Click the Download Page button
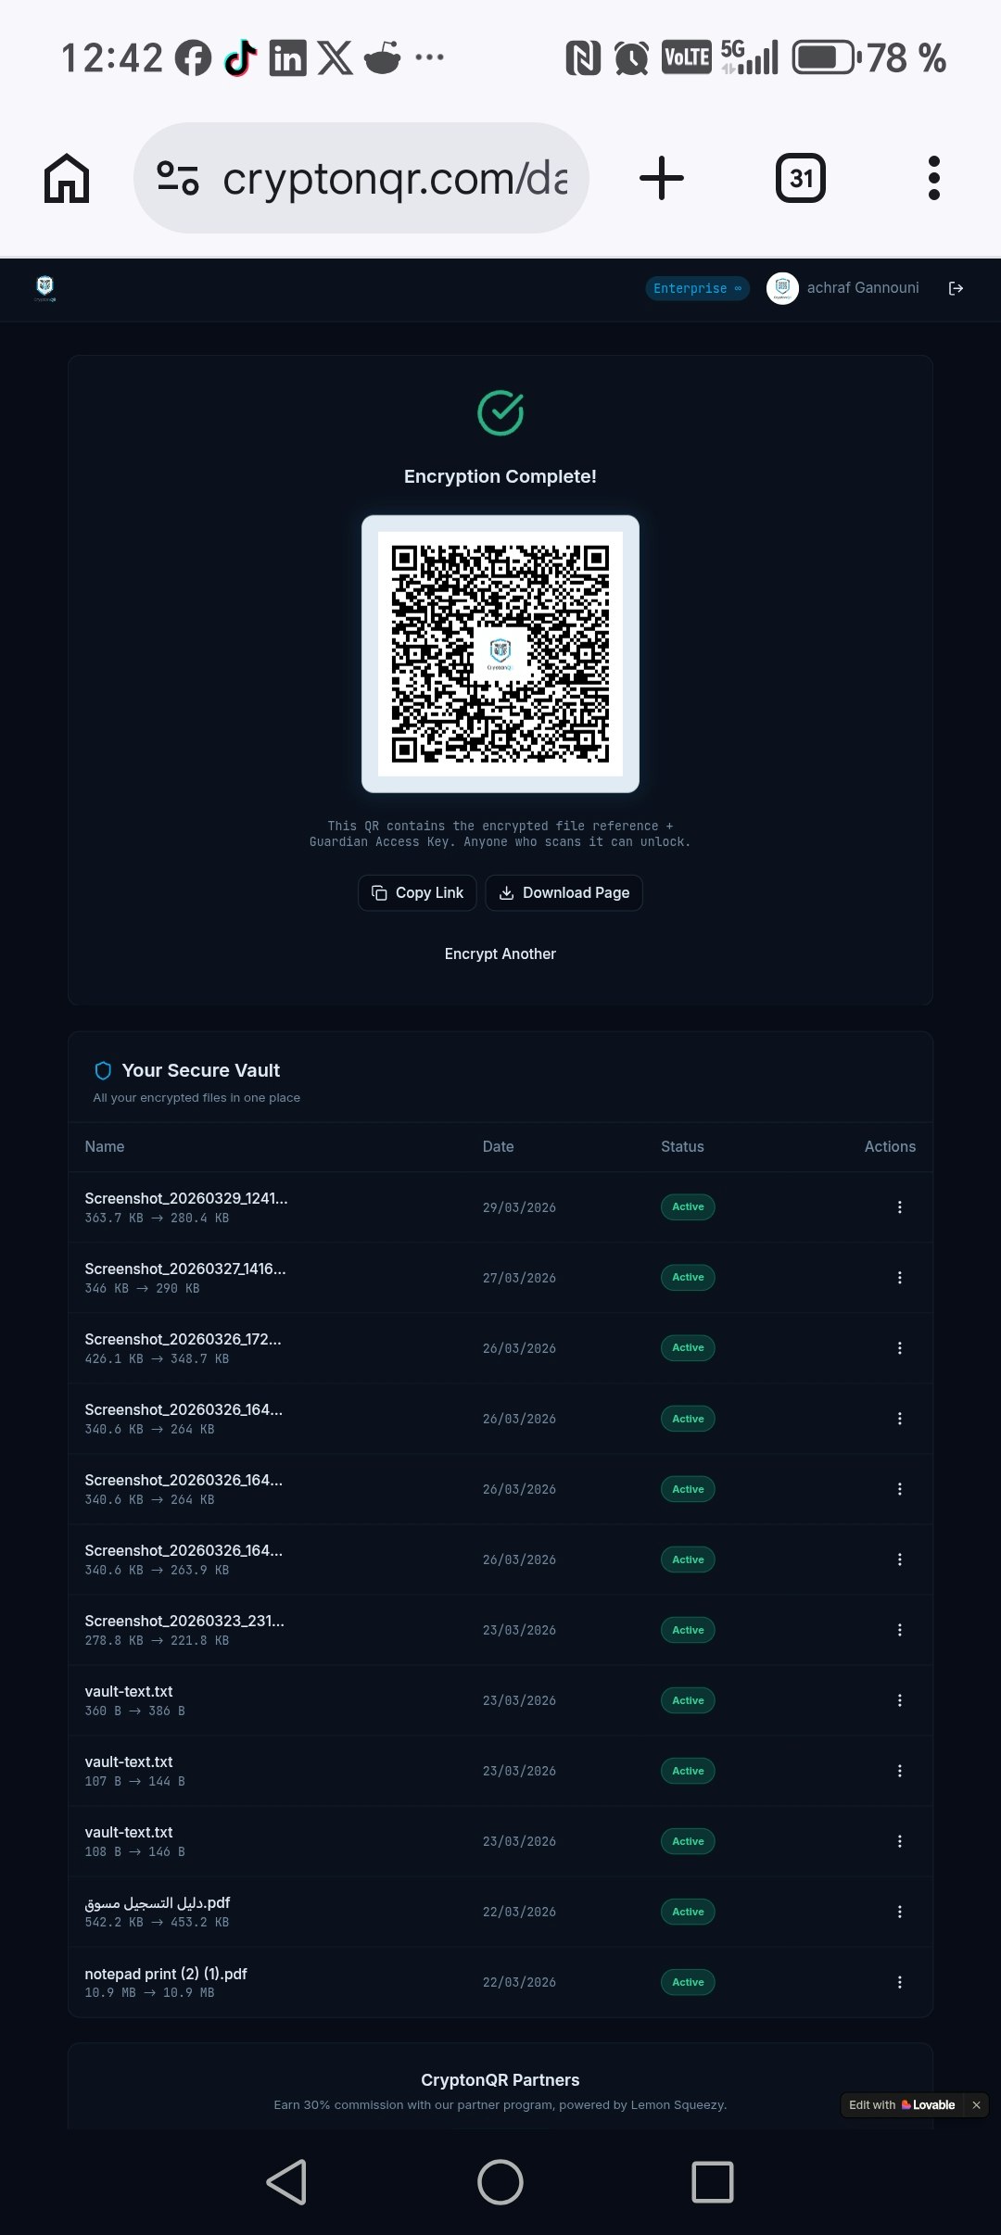1001x2235 pixels. click(564, 892)
